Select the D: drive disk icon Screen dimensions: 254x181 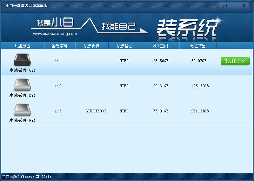tap(22, 85)
